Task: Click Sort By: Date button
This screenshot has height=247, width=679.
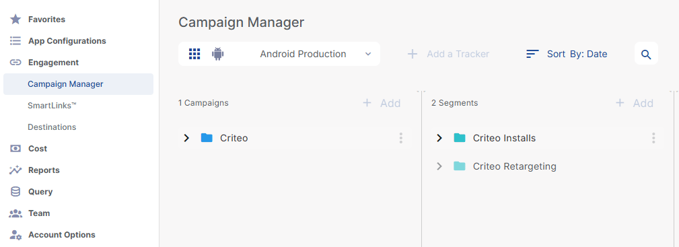Action: [x=567, y=54]
